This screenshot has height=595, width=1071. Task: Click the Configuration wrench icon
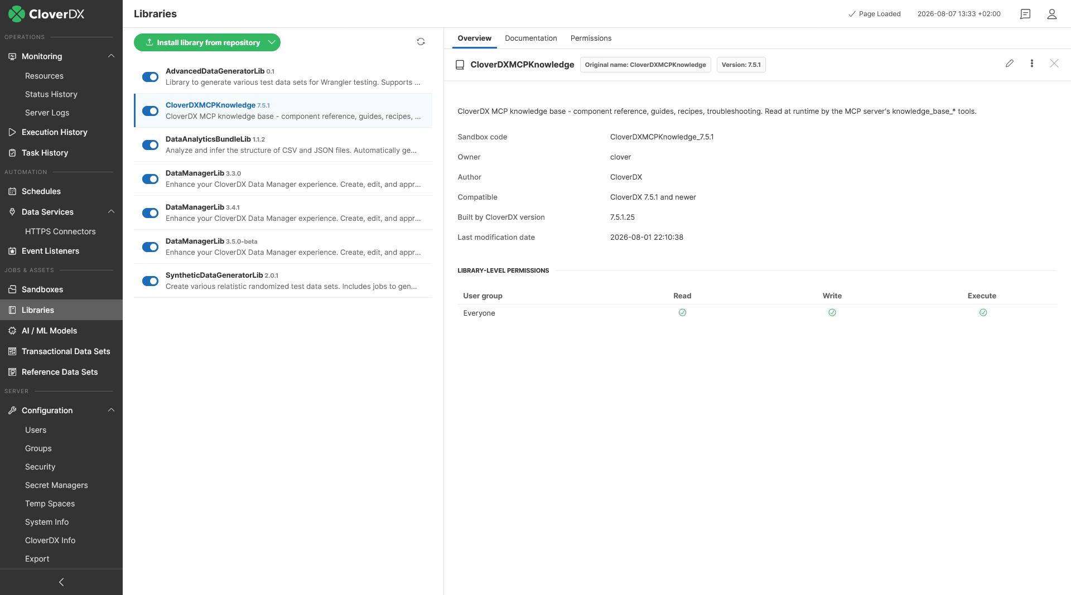12,410
